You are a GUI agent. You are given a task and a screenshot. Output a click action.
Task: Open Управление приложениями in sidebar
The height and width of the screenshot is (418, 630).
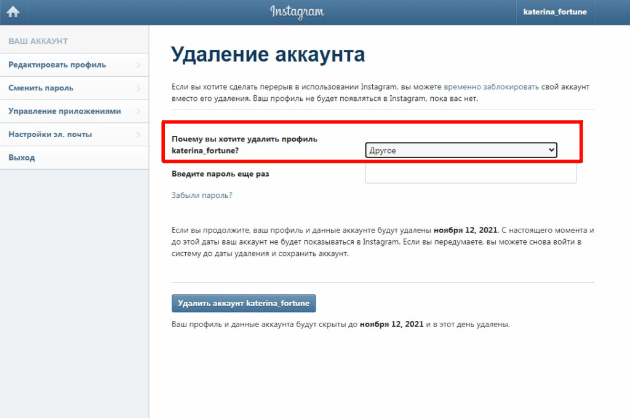click(74, 111)
